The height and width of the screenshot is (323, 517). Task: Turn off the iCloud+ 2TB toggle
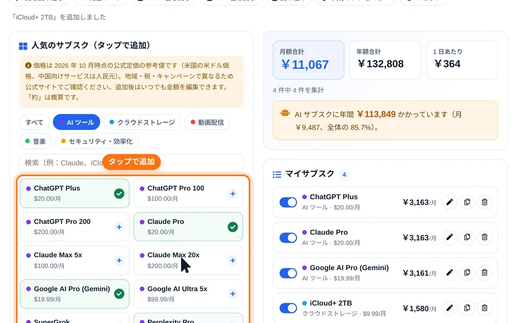point(288,308)
